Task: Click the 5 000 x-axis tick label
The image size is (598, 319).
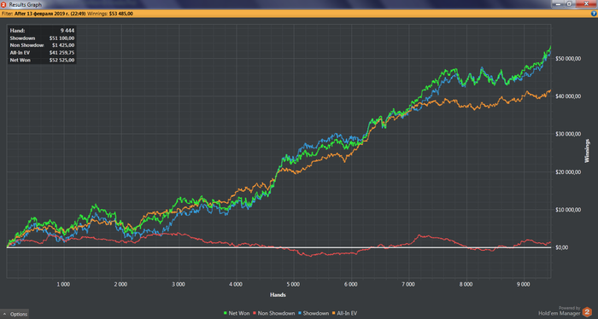Action: pyautogui.click(x=293, y=284)
